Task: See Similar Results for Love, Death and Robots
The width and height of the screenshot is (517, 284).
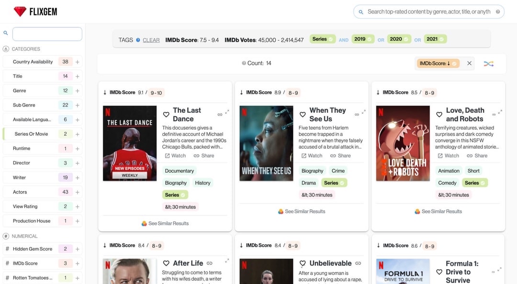Action: point(438,211)
